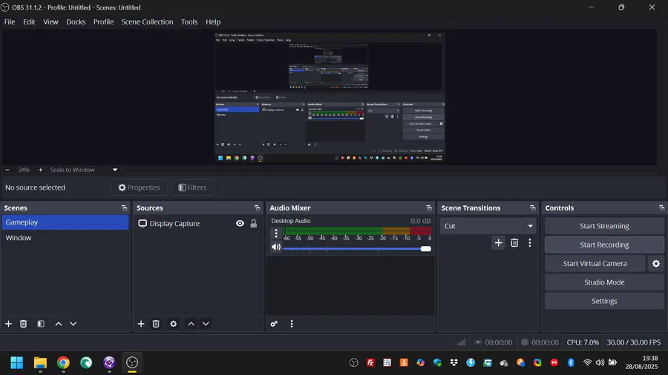Screen dimensions: 668x375
Task: Open scene filters icon in Scenes panel
Action: (x=41, y=324)
